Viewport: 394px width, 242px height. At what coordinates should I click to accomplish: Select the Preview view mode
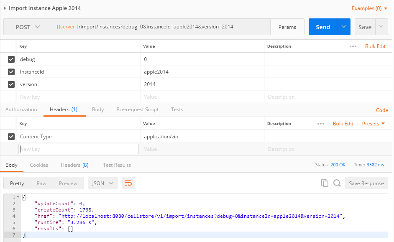[x=68, y=183]
